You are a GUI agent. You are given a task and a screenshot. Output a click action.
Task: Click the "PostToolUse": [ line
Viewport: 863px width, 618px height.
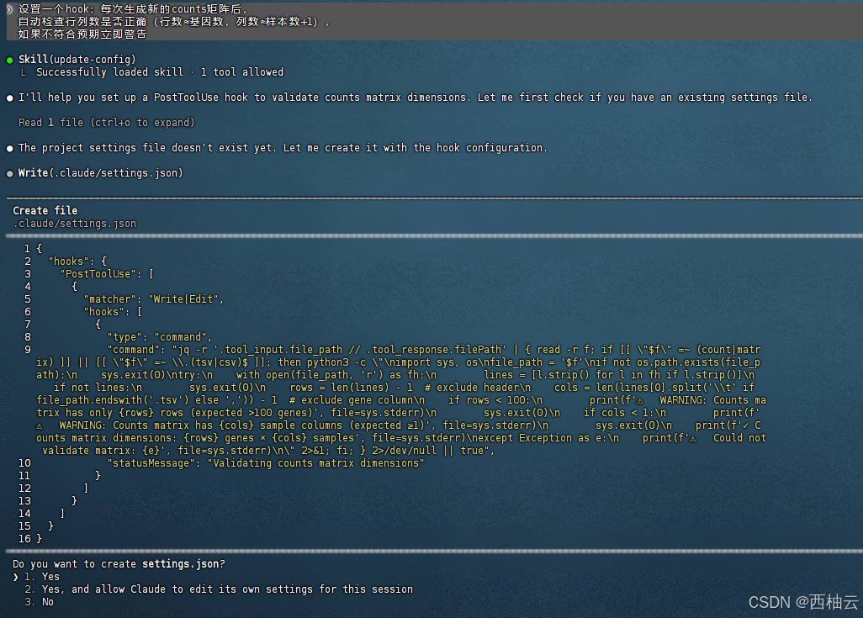107,273
